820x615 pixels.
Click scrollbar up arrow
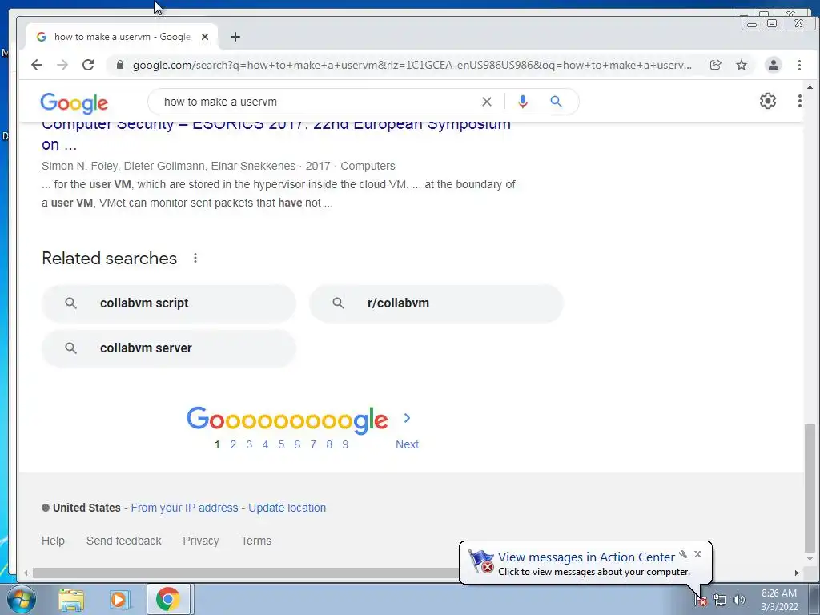click(810, 87)
